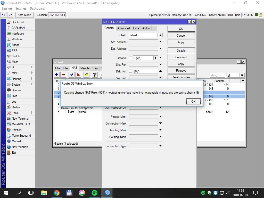The height and width of the screenshot is (198, 264).
Task: Toggle the Dst. Port invert checkbox
Action: [130, 71]
